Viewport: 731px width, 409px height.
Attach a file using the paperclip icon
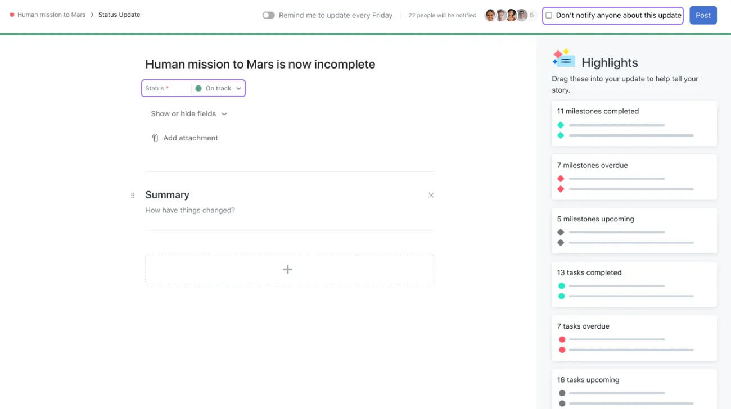(155, 138)
